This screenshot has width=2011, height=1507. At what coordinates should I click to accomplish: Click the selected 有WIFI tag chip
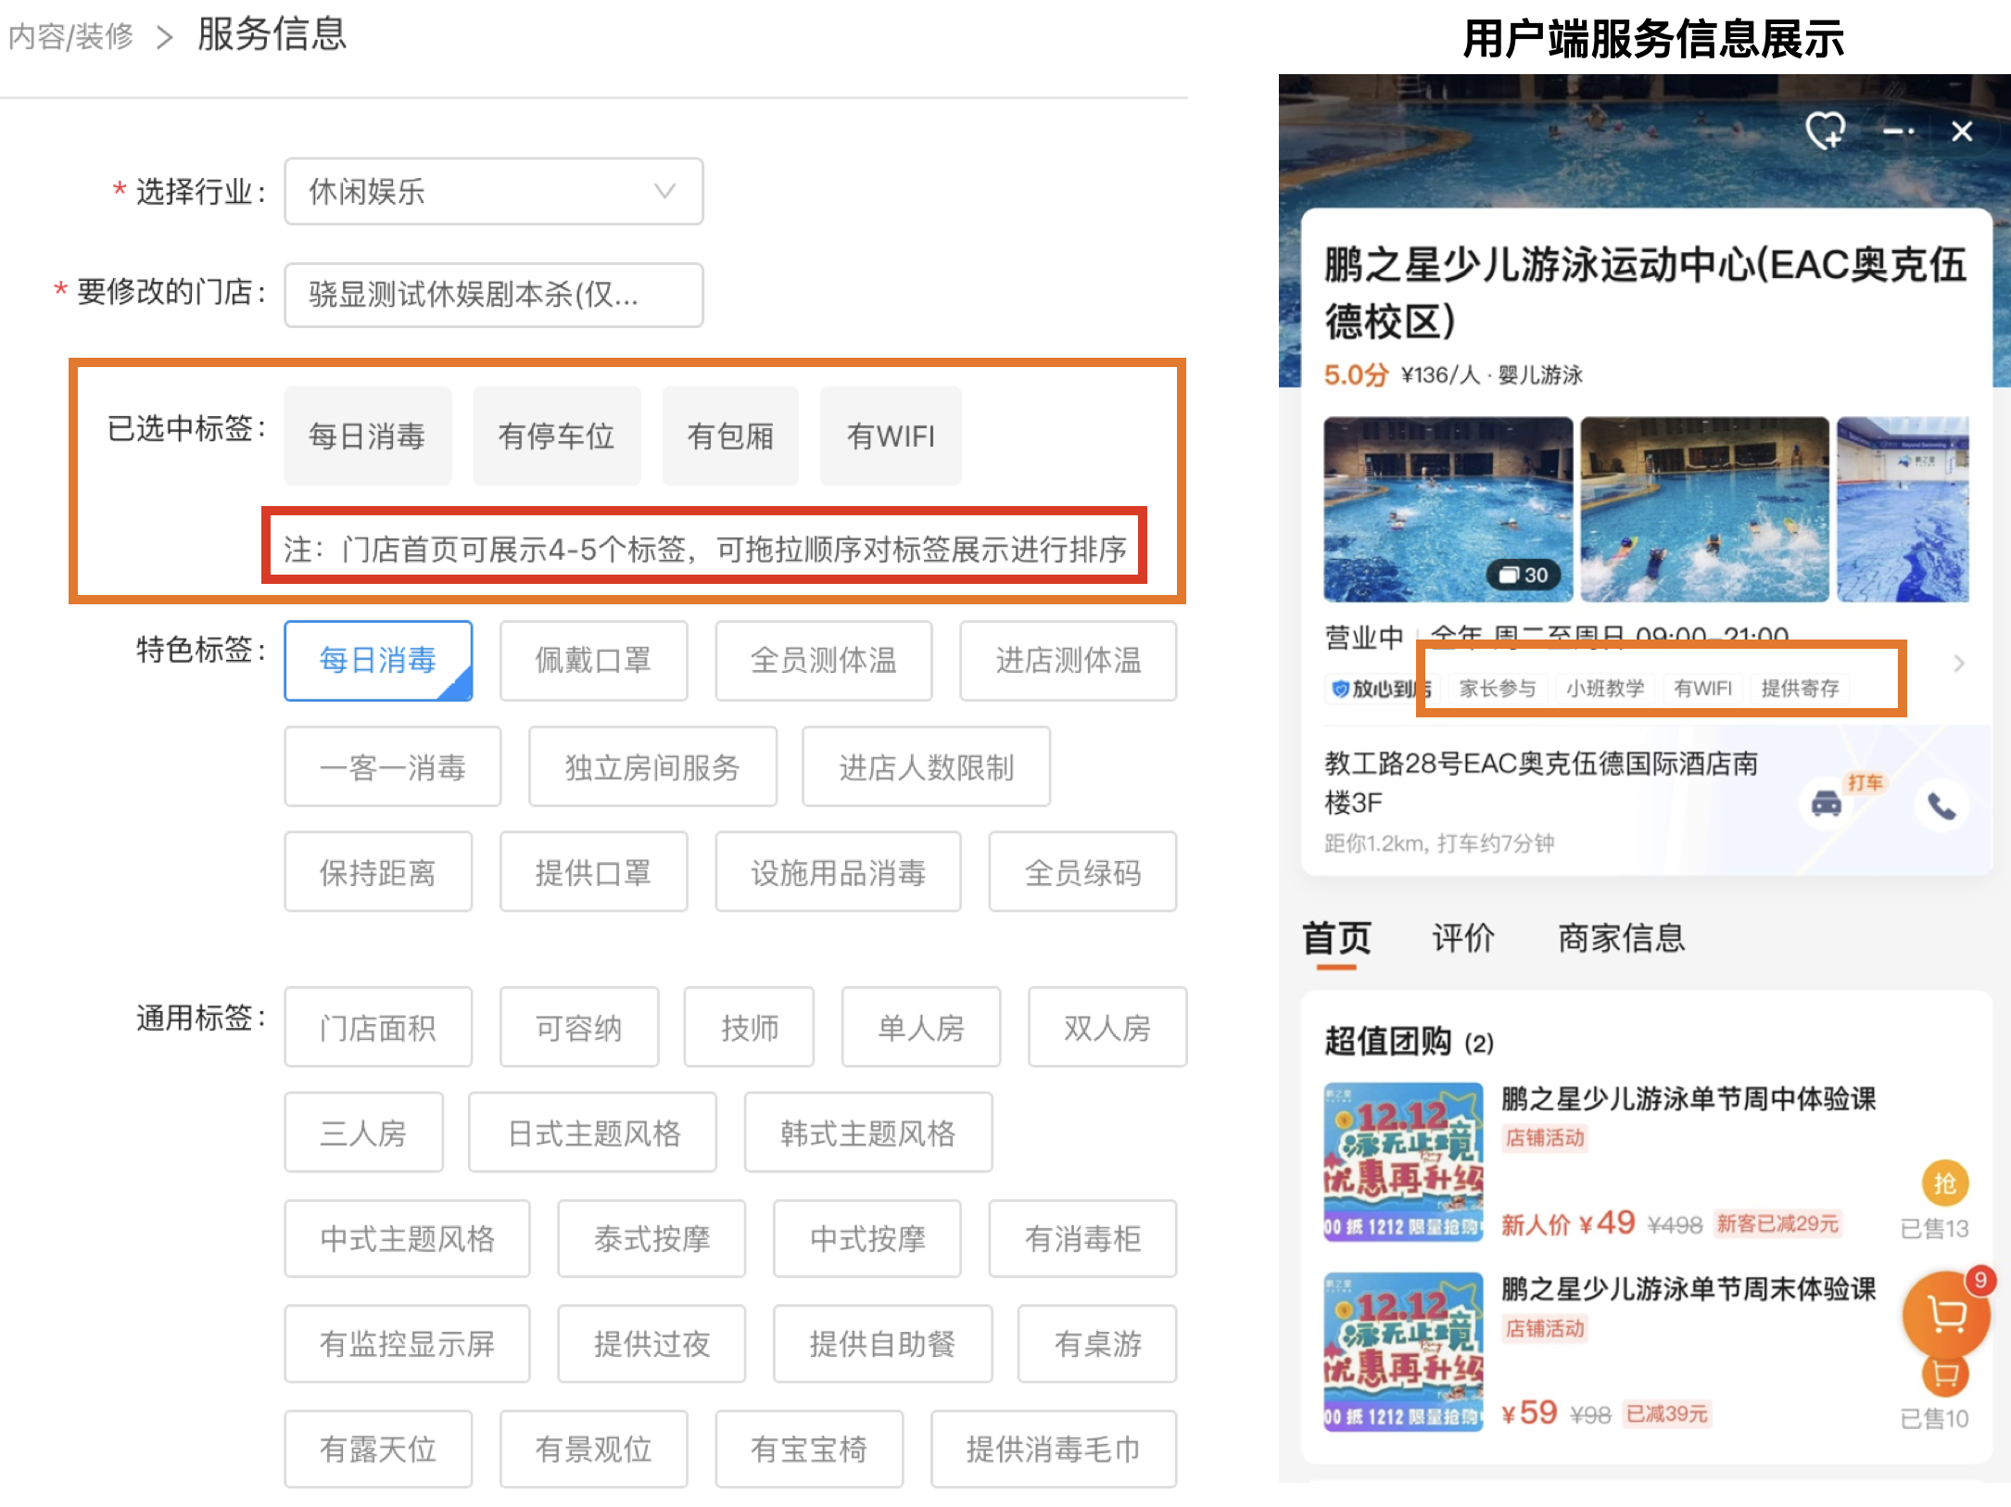point(890,436)
